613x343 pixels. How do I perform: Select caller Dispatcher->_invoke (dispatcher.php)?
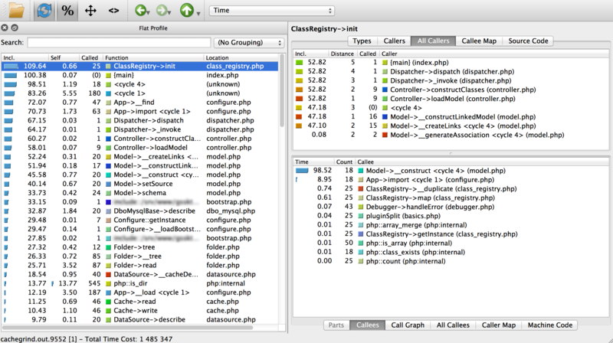(451, 80)
